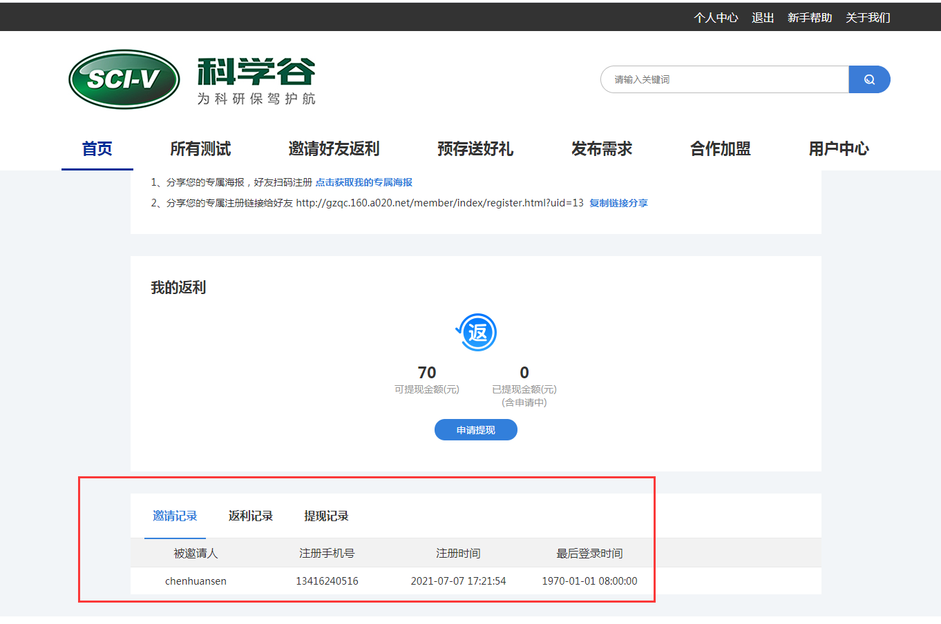Screen dimensions: 941x624
Task: Click the invitee name chenhuansen
Action: (x=196, y=581)
